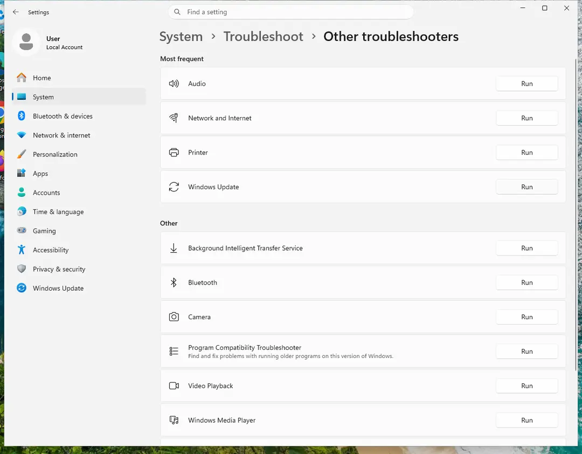Click the Time & language globe icon
Image resolution: width=582 pixels, height=454 pixels.
click(22, 211)
